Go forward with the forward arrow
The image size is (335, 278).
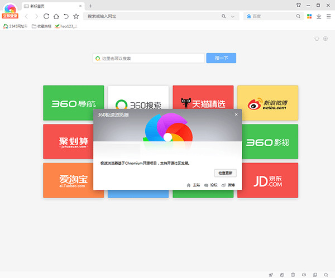[36, 16]
